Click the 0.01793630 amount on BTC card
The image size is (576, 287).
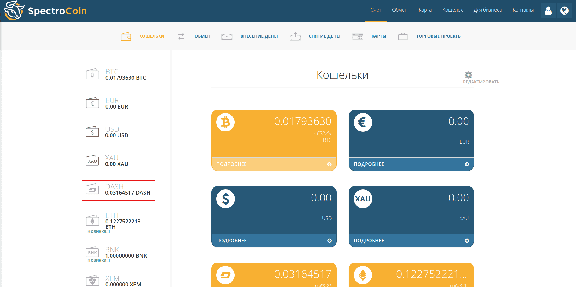303,121
